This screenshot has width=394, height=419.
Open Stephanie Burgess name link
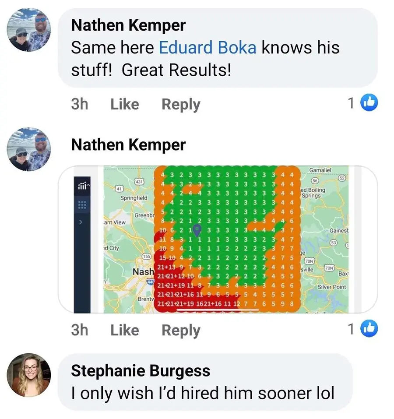tap(141, 371)
